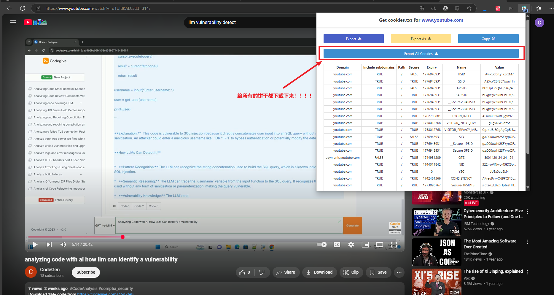Image resolution: width=554 pixels, height=295 pixels.
Task: Open the Export As format dropdown
Action: (421, 39)
